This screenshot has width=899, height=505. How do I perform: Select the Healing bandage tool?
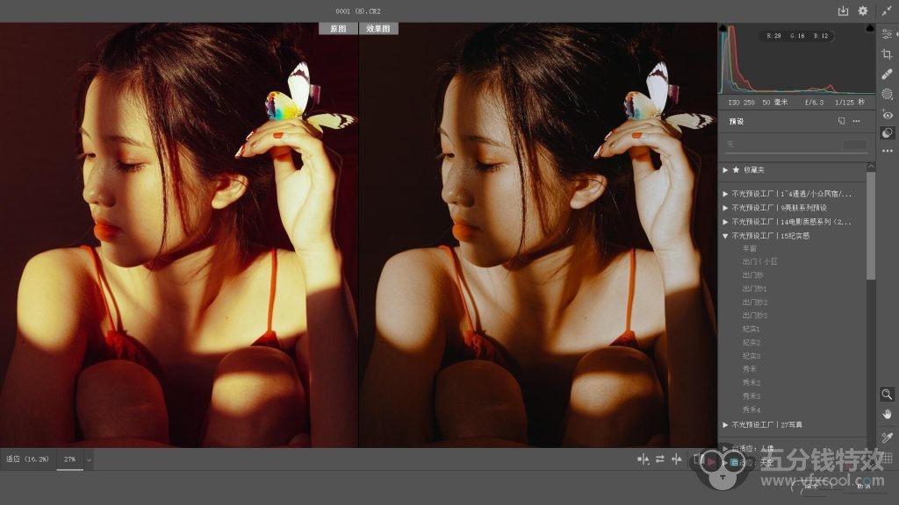click(887, 75)
